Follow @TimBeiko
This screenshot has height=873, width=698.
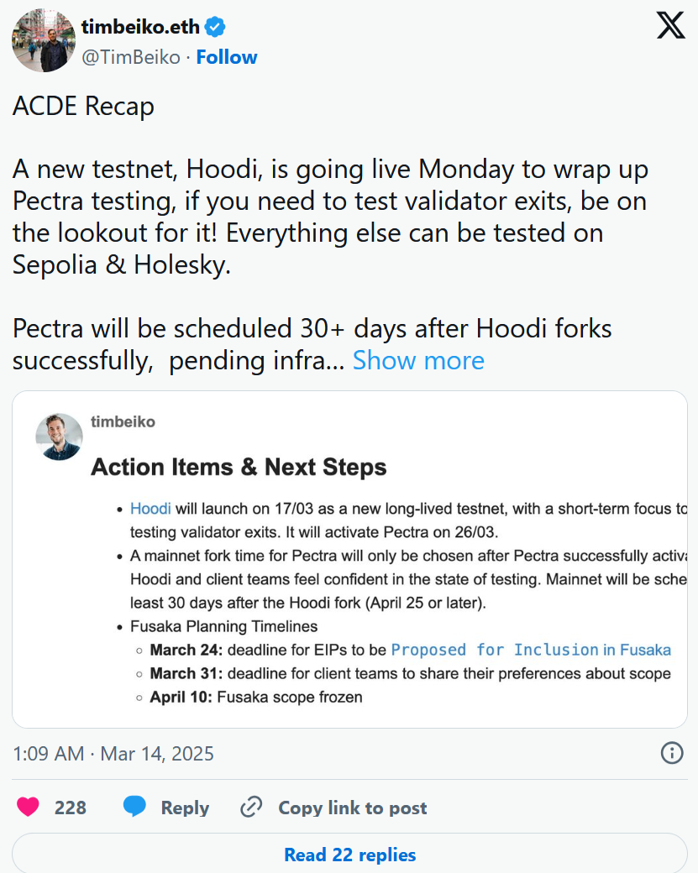[x=227, y=57]
